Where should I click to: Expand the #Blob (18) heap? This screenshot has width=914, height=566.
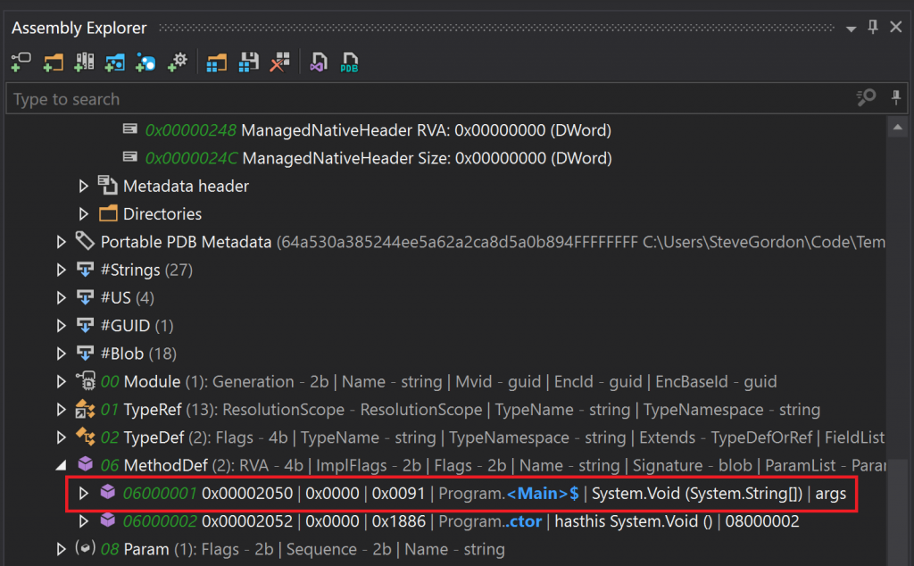coord(62,354)
